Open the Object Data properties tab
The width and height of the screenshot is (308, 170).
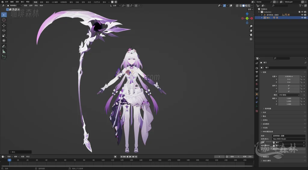click(257, 106)
